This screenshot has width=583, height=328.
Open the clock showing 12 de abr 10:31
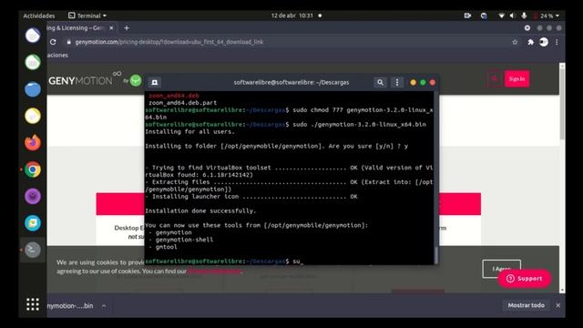pyautogui.click(x=292, y=15)
